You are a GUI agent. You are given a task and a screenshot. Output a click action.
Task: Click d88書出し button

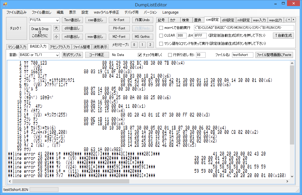(x=72, y=28)
